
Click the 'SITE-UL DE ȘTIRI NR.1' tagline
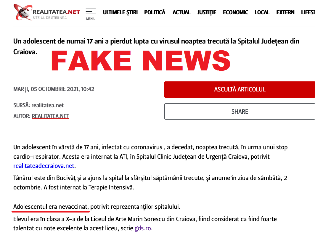tap(50, 18)
